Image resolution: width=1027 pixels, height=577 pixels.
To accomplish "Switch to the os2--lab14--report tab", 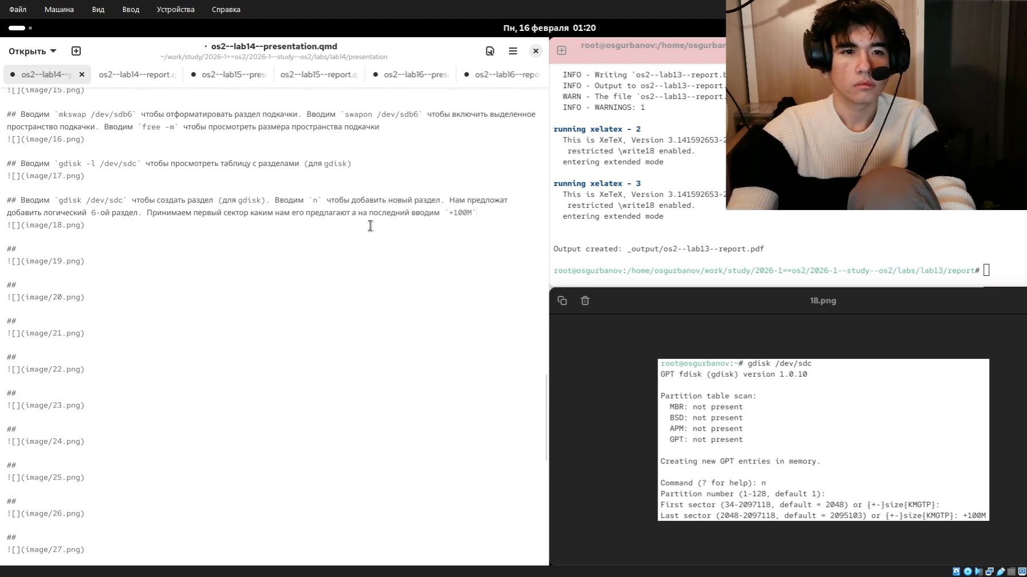I will point(137,74).
